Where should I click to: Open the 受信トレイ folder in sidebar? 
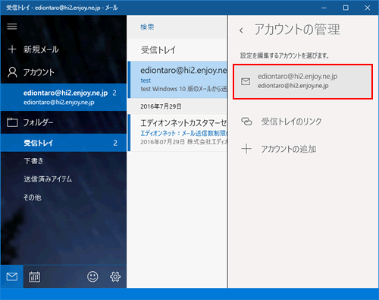tap(64, 143)
